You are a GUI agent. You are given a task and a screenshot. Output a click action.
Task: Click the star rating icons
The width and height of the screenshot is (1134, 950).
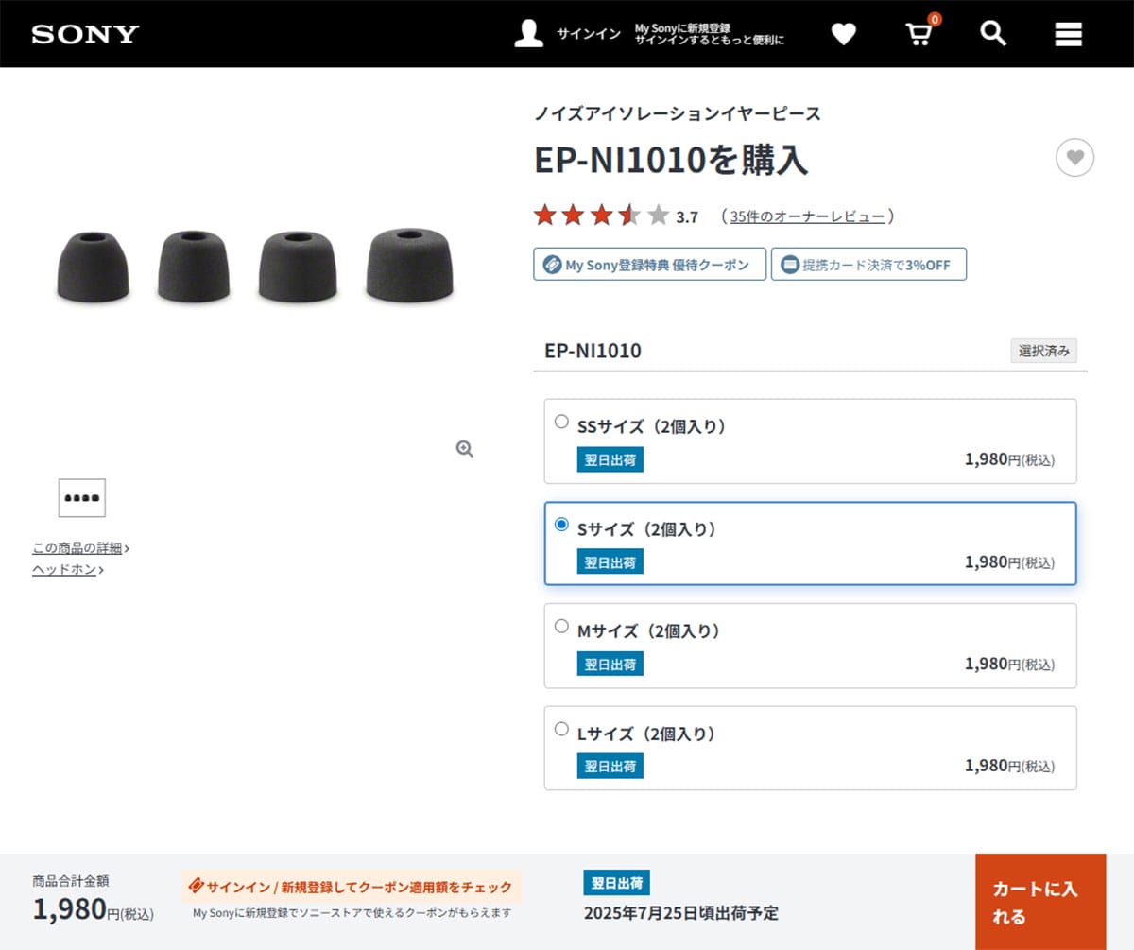click(x=601, y=216)
